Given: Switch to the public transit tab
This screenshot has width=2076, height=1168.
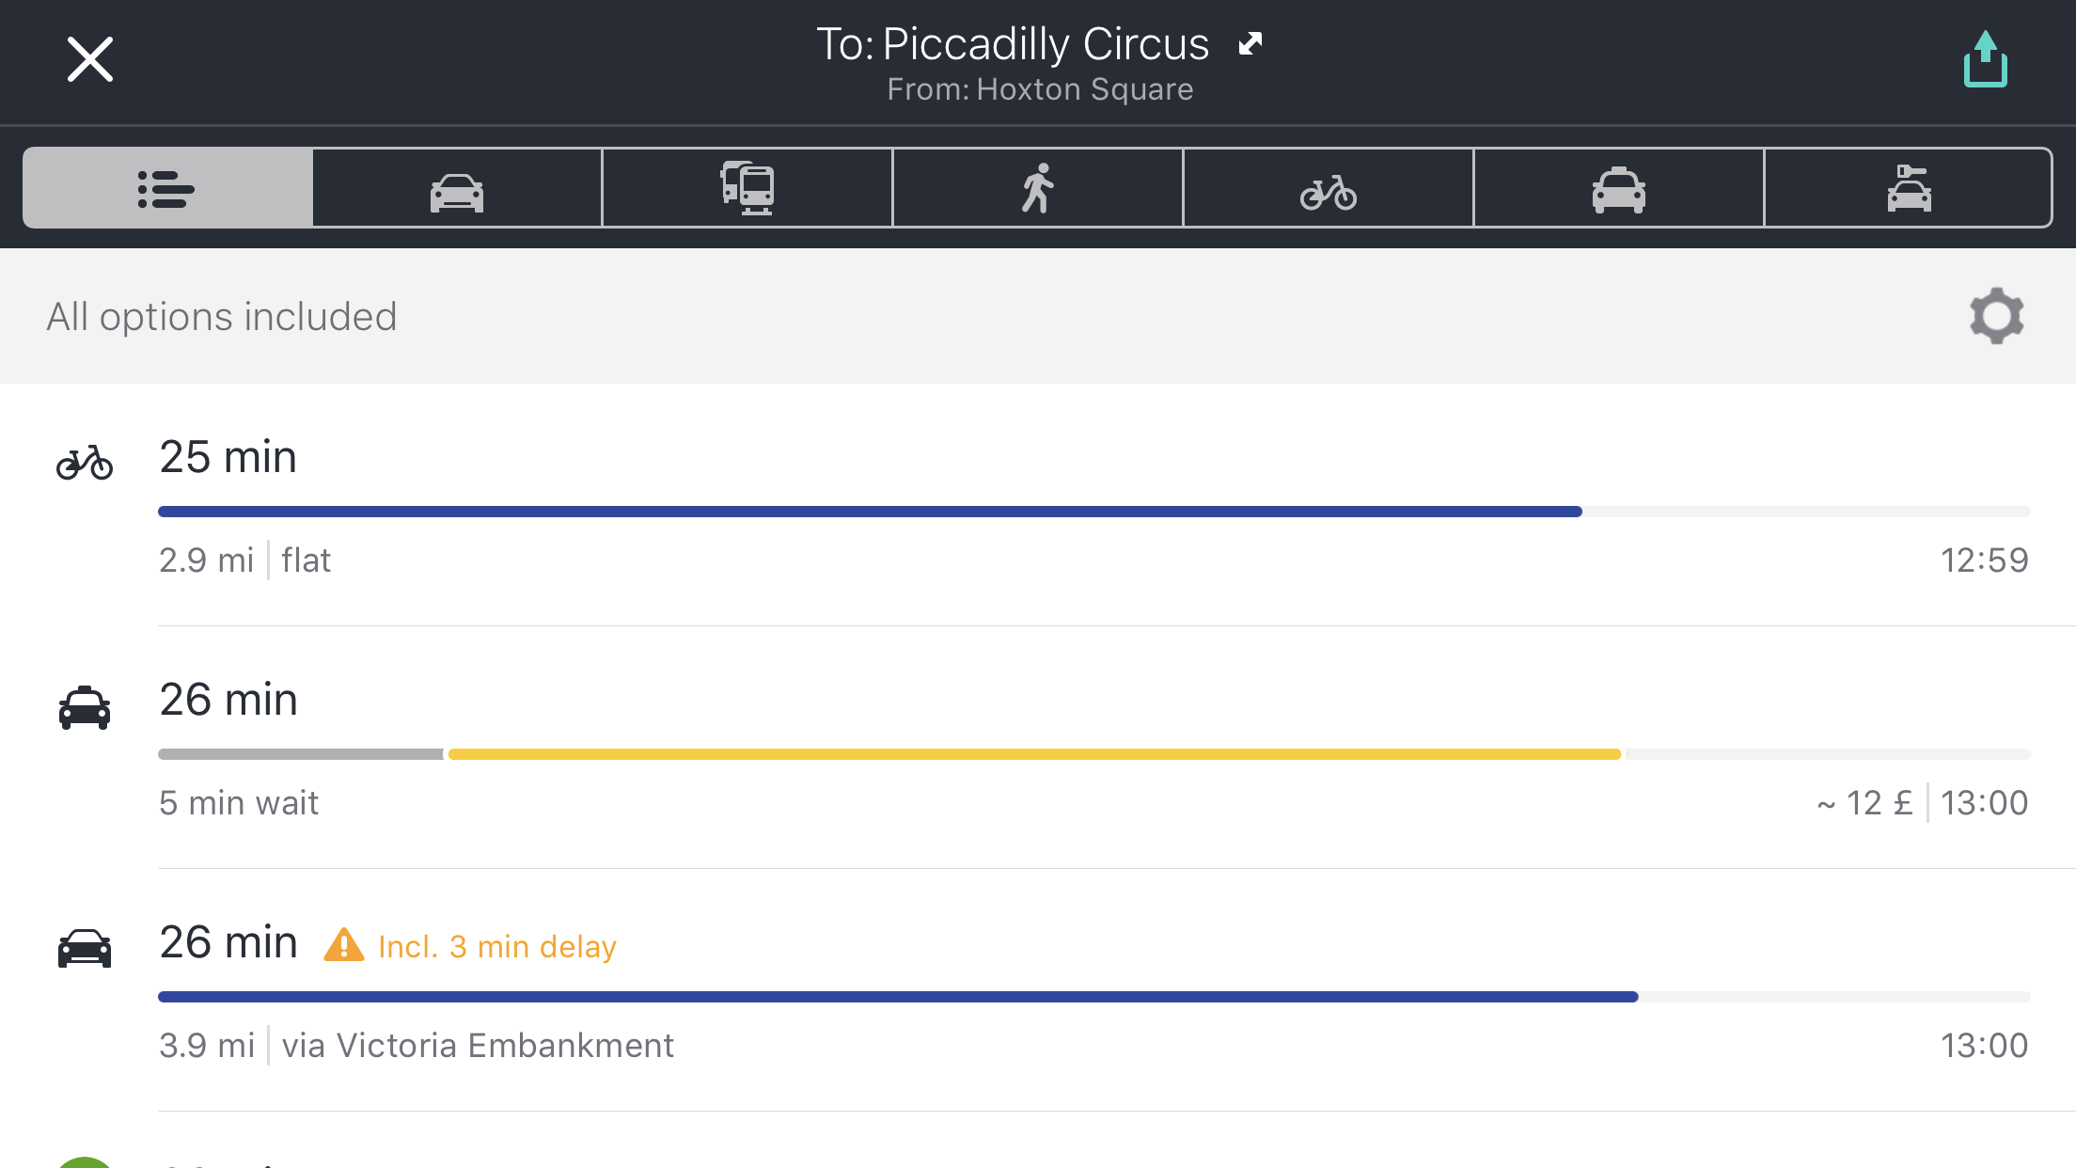Looking at the screenshot, I should click(747, 188).
